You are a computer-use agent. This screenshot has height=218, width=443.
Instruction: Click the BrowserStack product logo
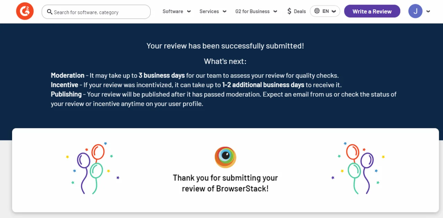click(225, 157)
